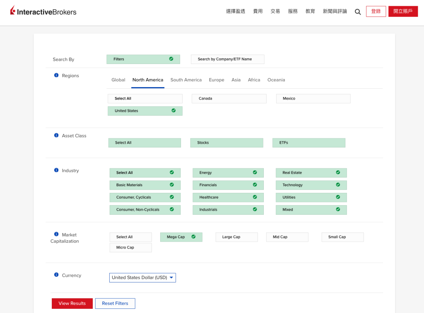This screenshot has height=313, width=424.
Task: Enable the Large Cap filter
Action: pos(236,237)
